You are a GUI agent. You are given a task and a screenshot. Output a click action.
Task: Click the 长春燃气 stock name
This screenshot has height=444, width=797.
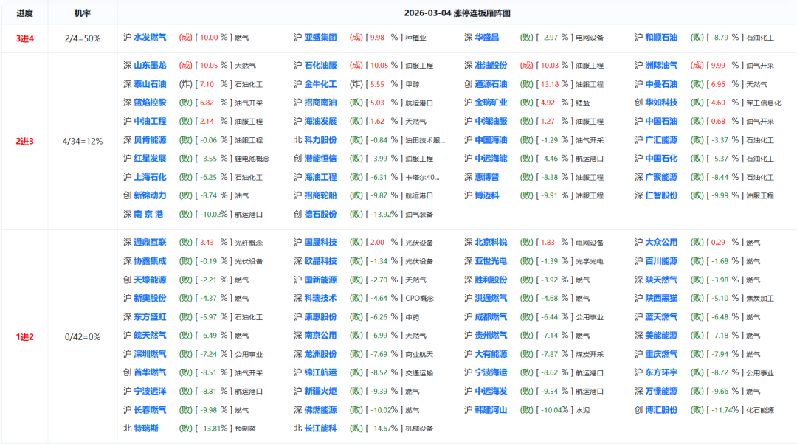(x=150, y=410)
